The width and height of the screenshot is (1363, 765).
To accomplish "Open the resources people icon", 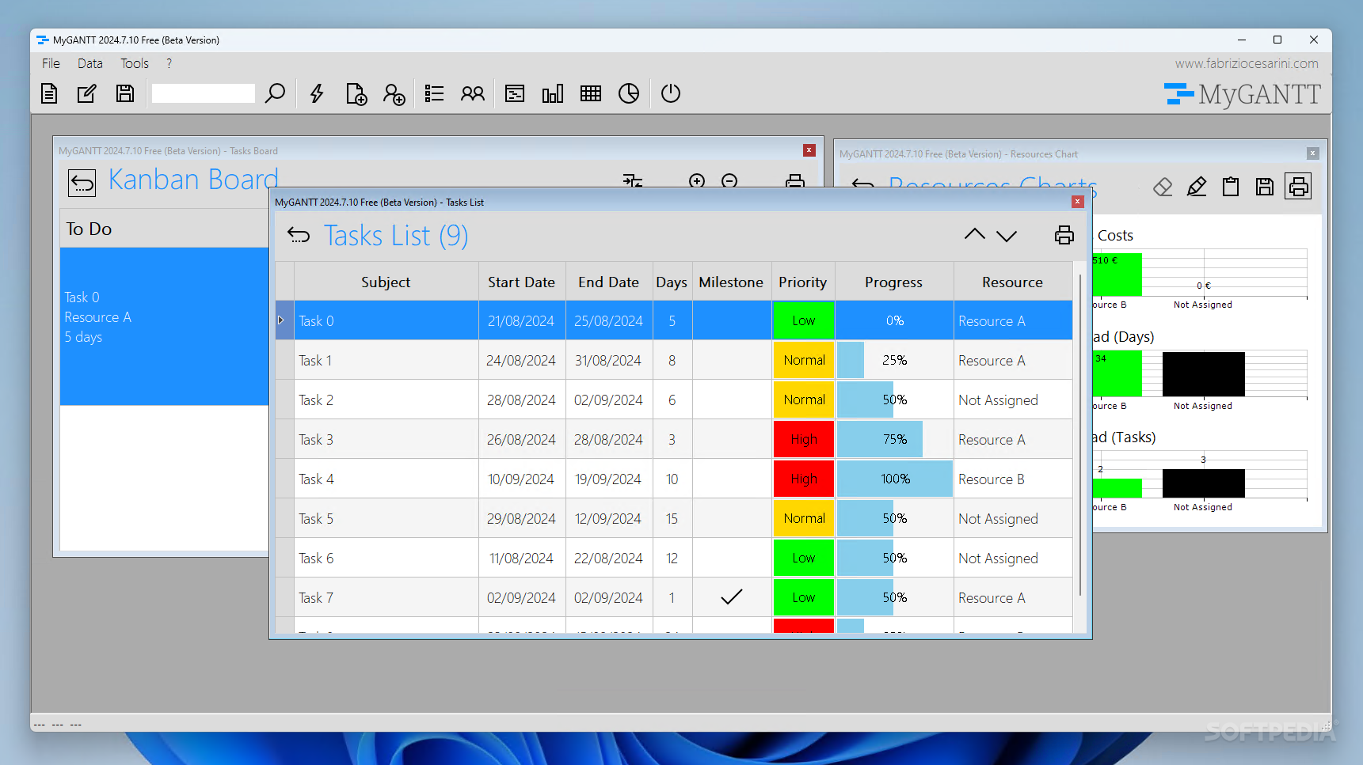I will [x=473, y=93].
